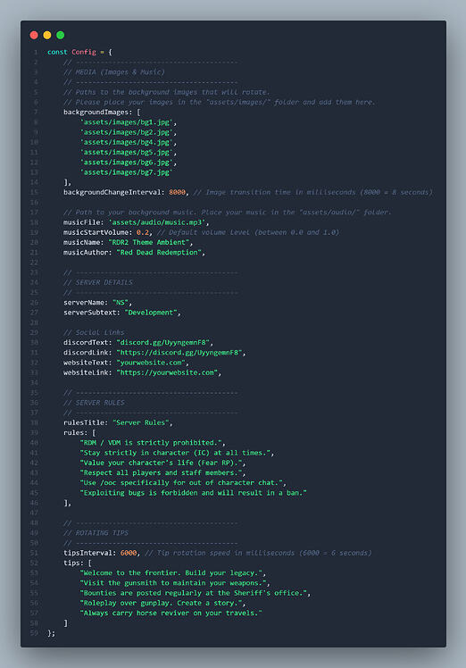Select the 'assets/images/bg2.jpg' string

pos(126,132)
